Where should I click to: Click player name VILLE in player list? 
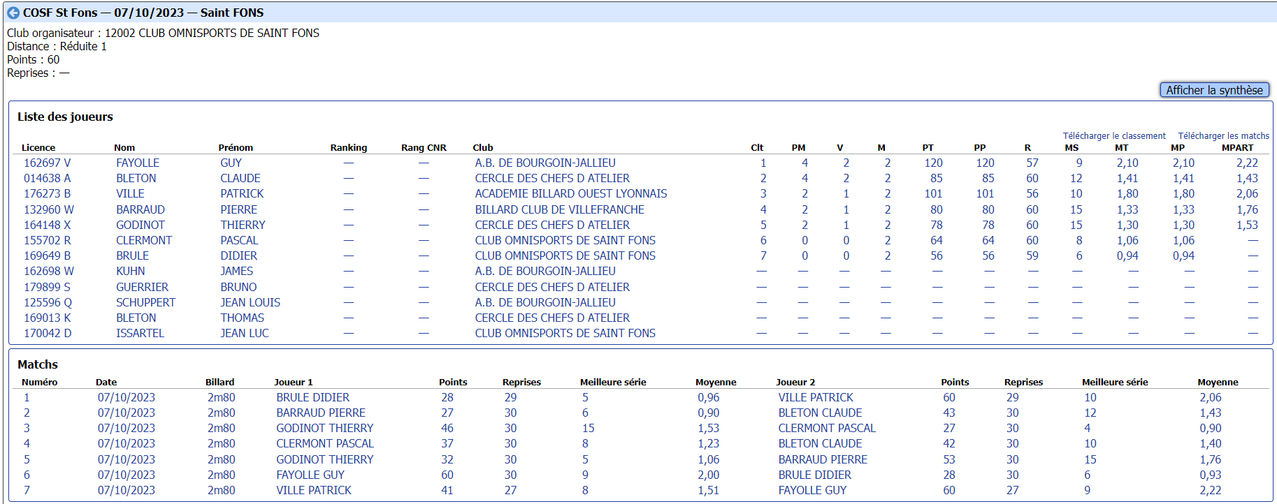(x=130, y=193)
